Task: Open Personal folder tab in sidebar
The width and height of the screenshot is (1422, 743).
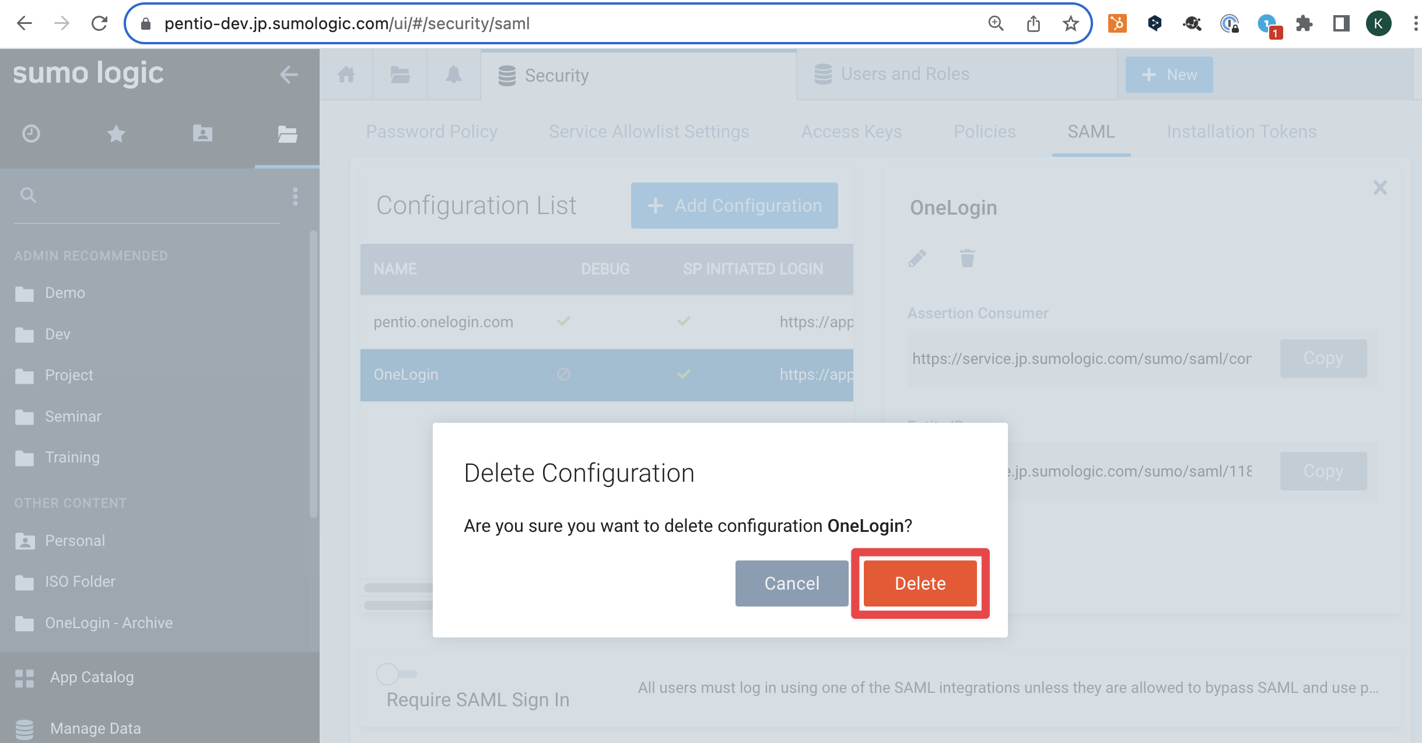Action: click(202, 134)
